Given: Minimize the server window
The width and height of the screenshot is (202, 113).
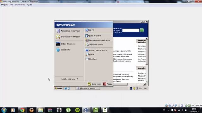Looking at the screenshot, I should point(141,22).
